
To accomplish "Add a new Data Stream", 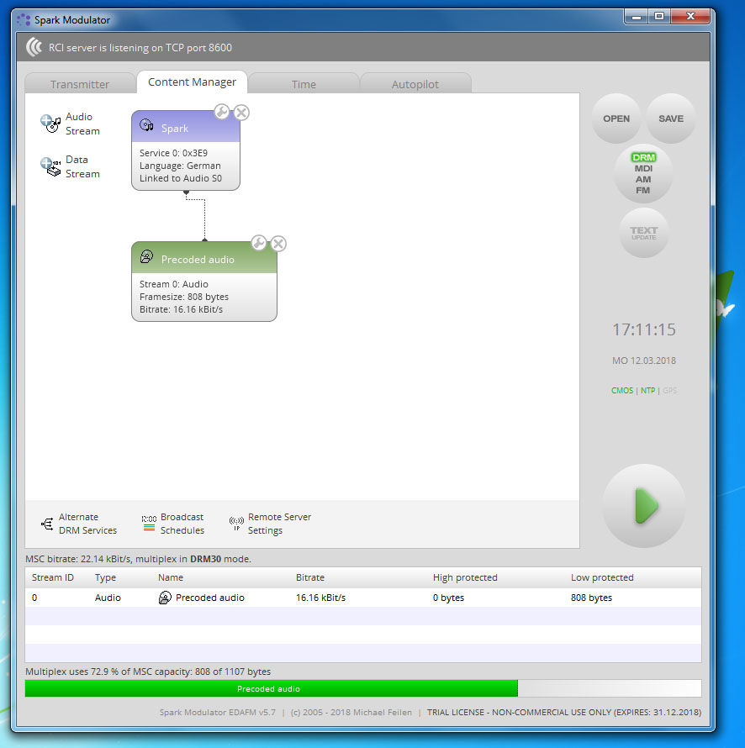I will (69, 167).
